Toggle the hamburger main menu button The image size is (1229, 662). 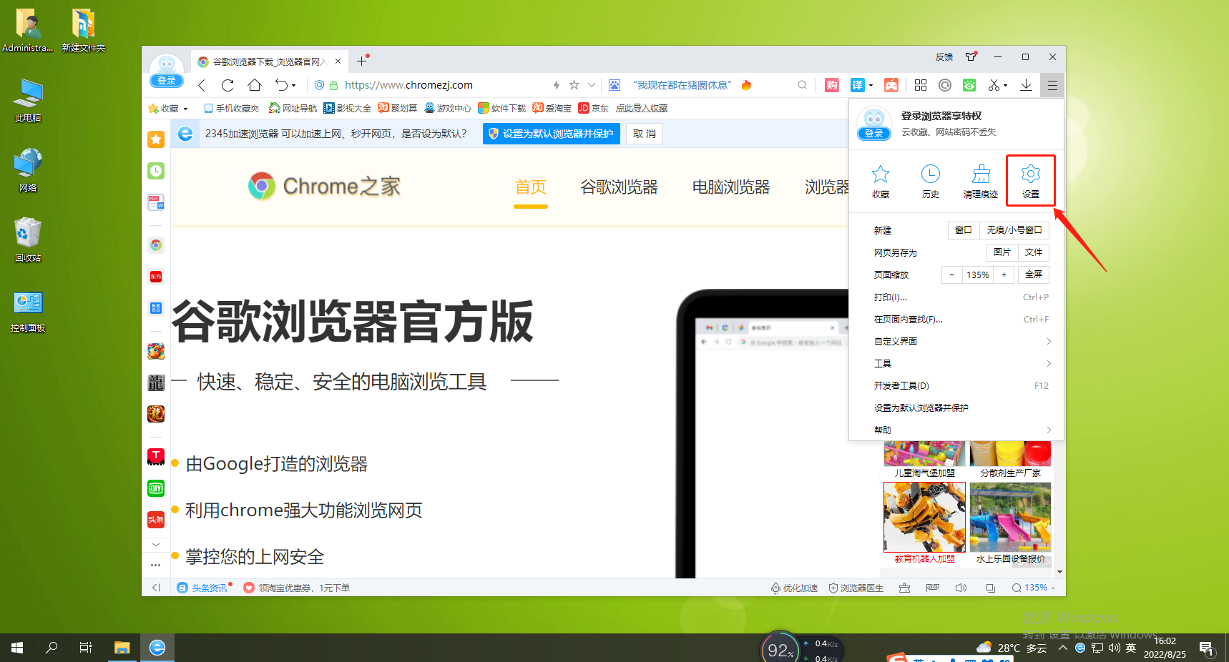[x=1052, y=85]
